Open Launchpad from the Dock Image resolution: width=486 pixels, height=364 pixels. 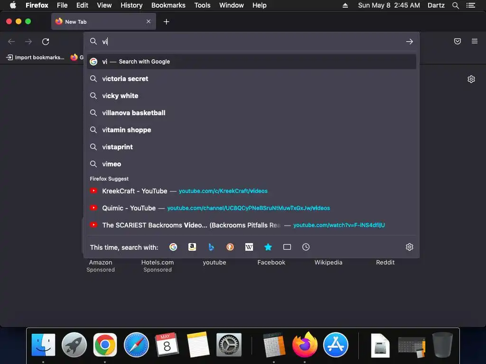[74, 345]
